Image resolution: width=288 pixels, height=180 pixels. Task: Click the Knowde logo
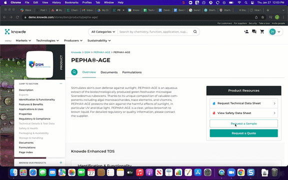point(15,32)
